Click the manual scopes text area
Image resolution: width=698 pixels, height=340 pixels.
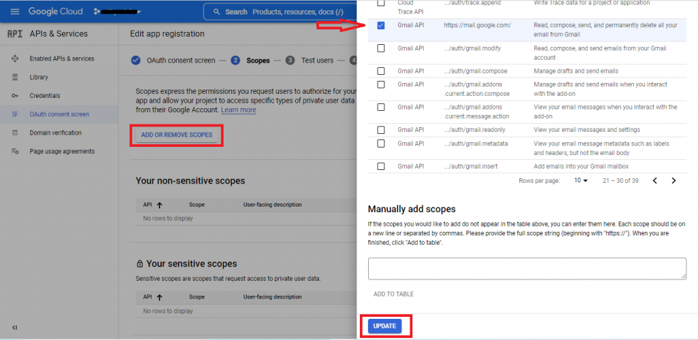[x=527, y=269]
